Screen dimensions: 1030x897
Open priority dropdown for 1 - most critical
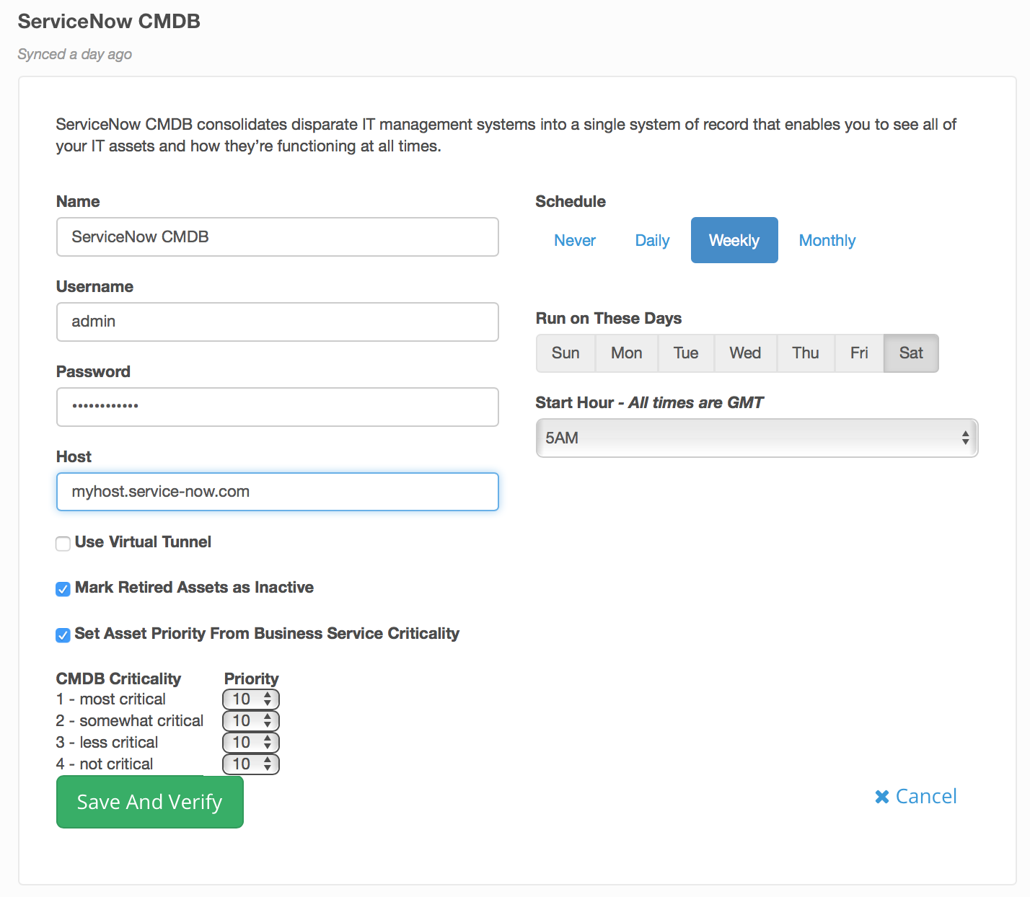click(x=251, y=699)
